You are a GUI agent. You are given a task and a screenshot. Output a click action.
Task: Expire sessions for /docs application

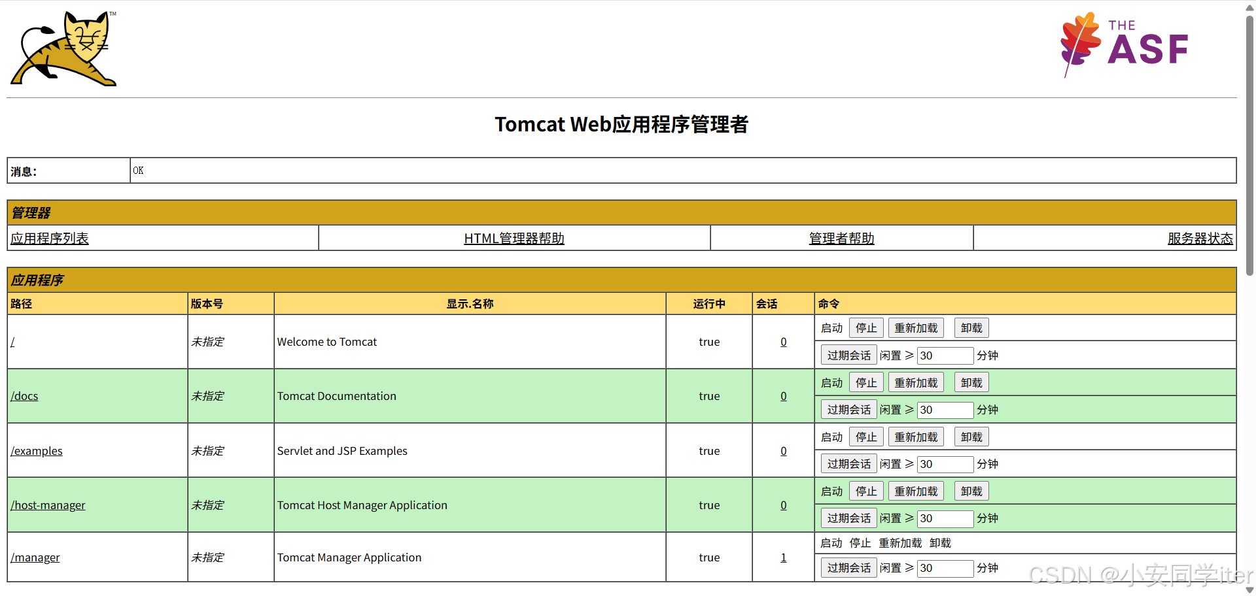(x=848, y=410)
